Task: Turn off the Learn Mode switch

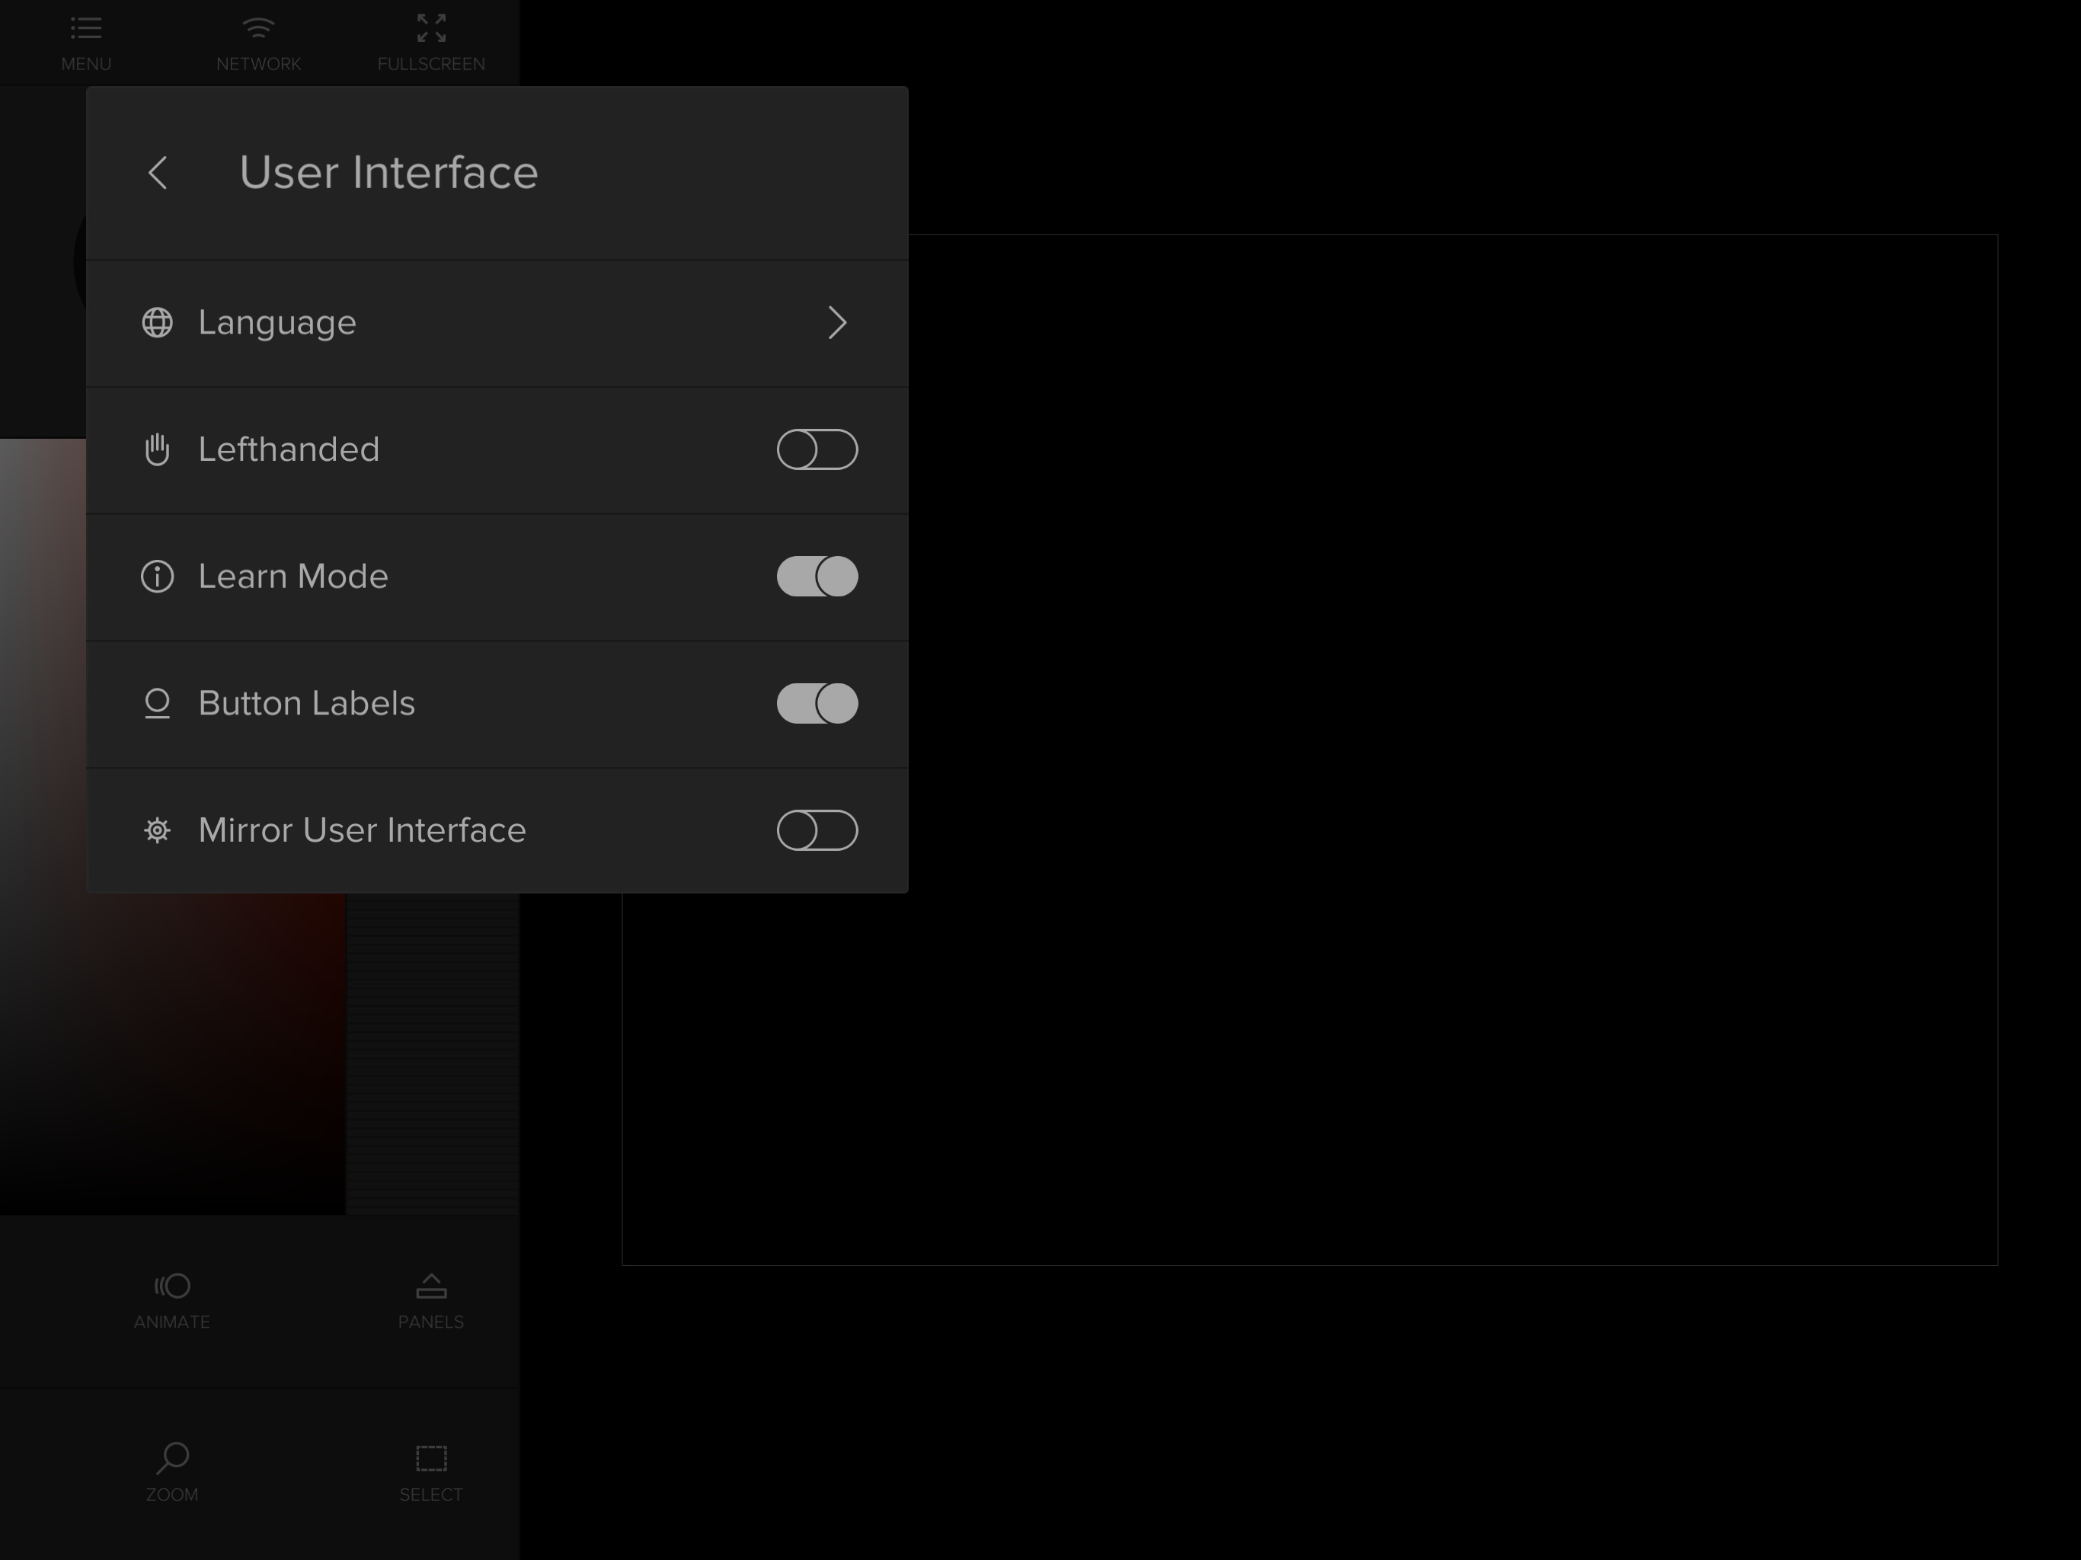Action: click(x=817, y=576)
